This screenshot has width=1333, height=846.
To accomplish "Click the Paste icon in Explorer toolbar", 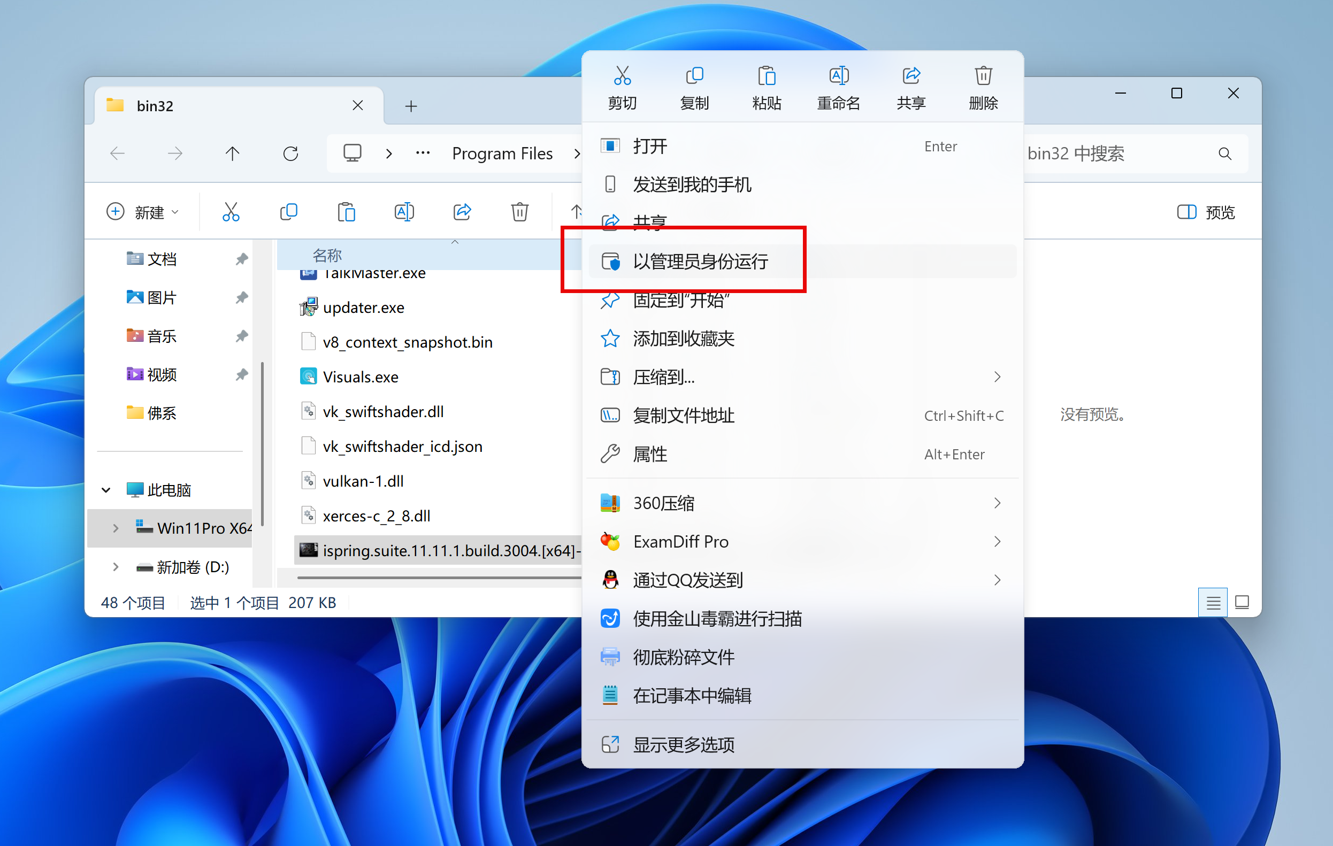I will tap(347, 212).
